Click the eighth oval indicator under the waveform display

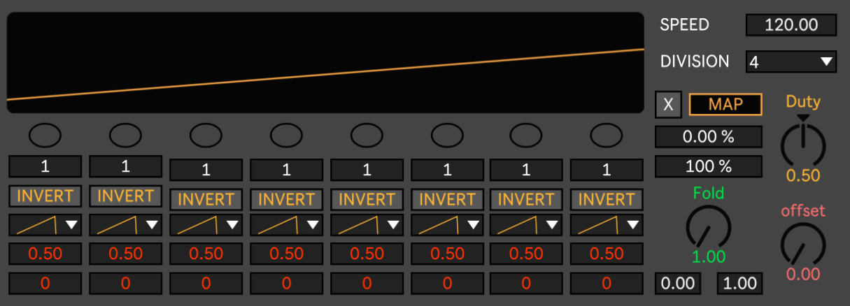point(606,135)
